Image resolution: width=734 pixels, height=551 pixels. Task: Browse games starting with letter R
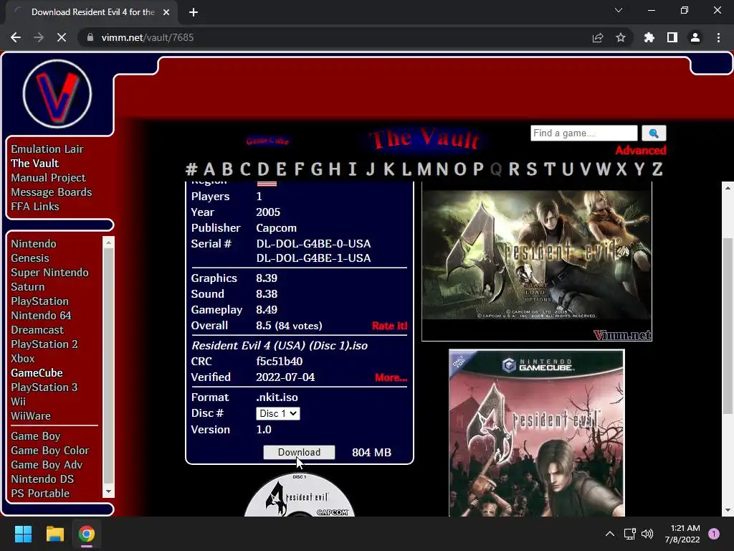pyautogui.click(x=514, y=169)
